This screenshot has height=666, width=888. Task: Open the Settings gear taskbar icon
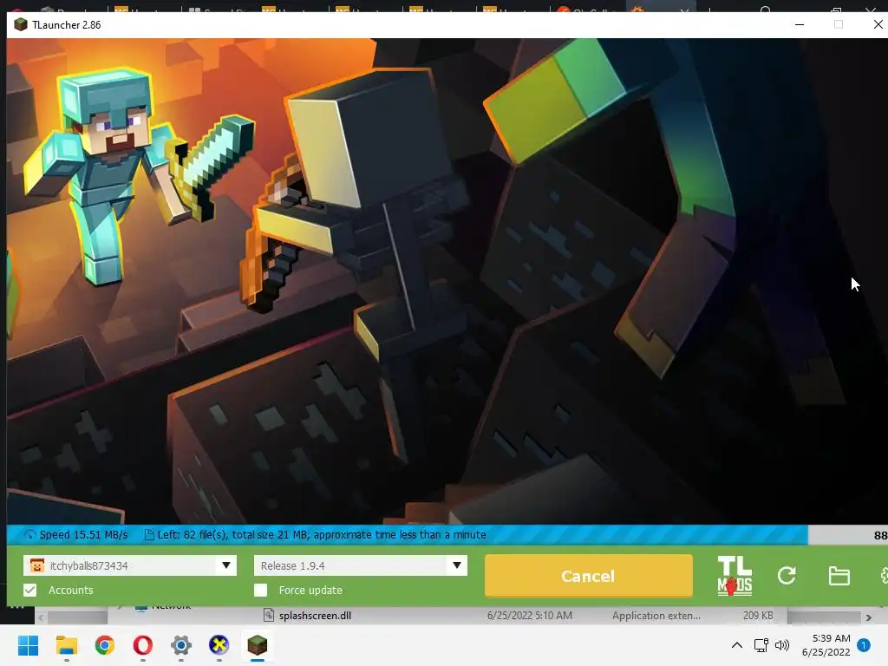[x=180, y=645]
